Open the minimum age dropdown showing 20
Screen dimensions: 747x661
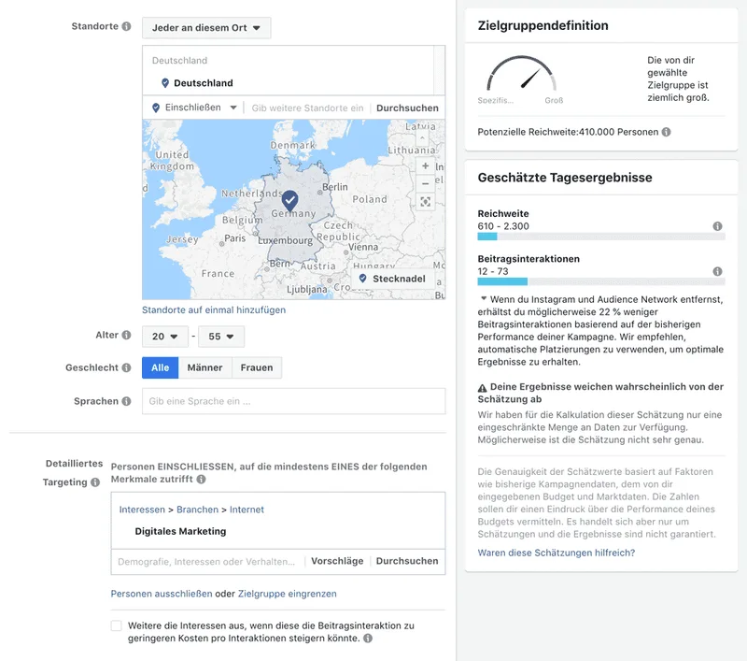(x=165, y=337)
